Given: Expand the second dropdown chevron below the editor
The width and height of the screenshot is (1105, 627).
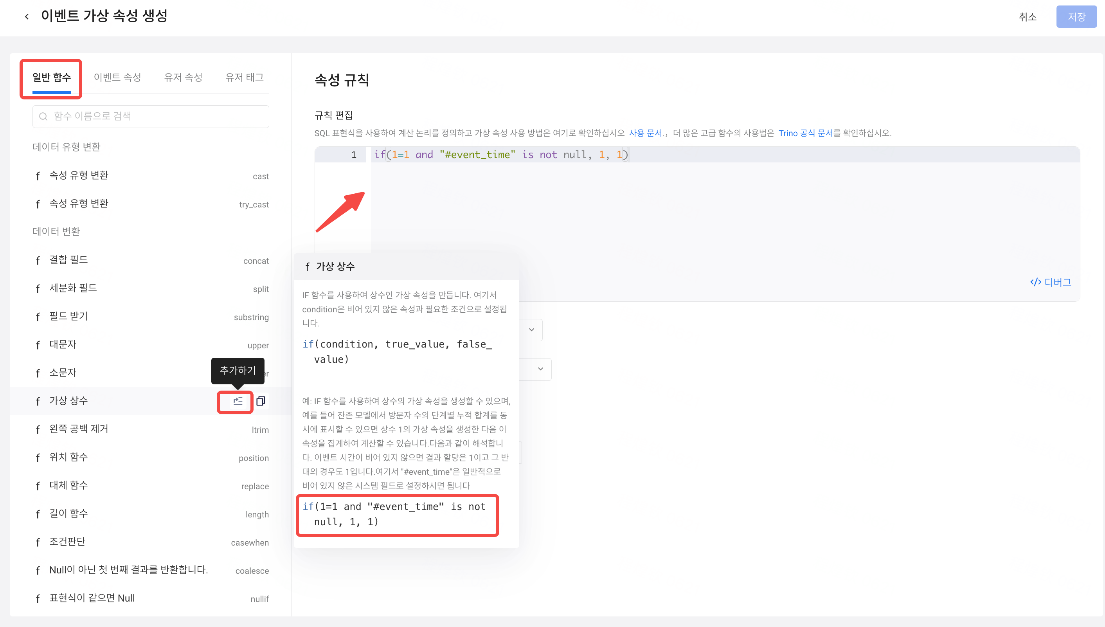Looking at the screenshot, I should pos(541,369).
